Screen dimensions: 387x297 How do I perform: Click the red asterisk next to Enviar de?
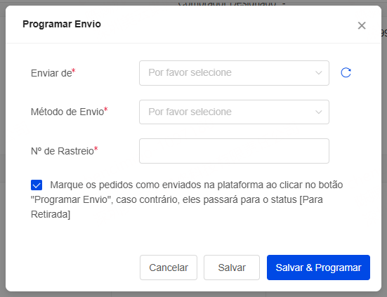pos(74,71)
